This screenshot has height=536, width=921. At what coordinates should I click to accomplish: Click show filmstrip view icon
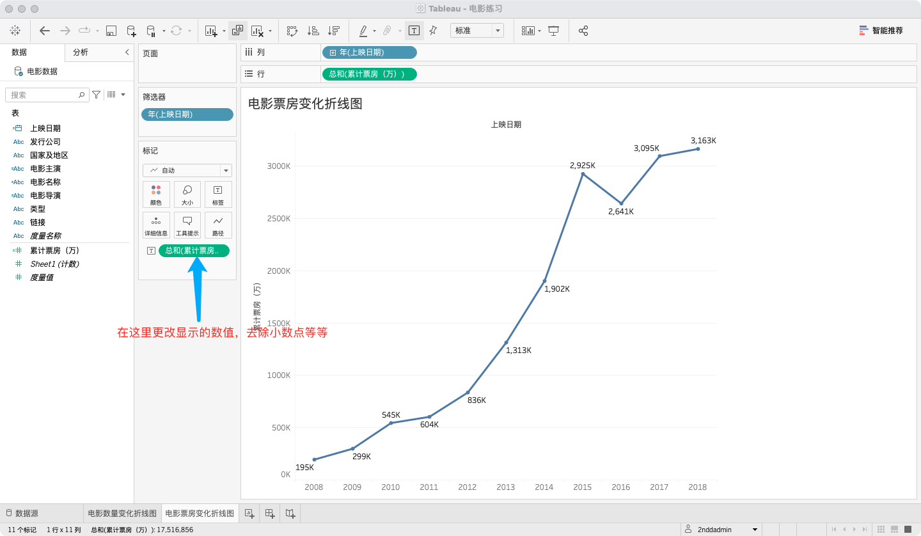coord(894,530)
